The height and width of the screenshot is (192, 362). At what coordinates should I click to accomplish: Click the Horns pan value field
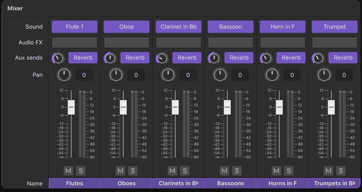point(292,75)
